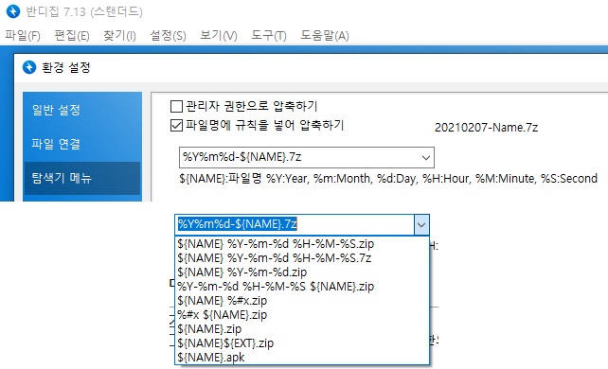
Task: Click the ${NAME}:파일명 format hint text
Action: (x=388, y=179)
